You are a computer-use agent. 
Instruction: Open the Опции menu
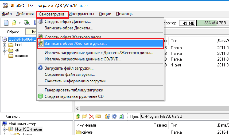(105, 14)
